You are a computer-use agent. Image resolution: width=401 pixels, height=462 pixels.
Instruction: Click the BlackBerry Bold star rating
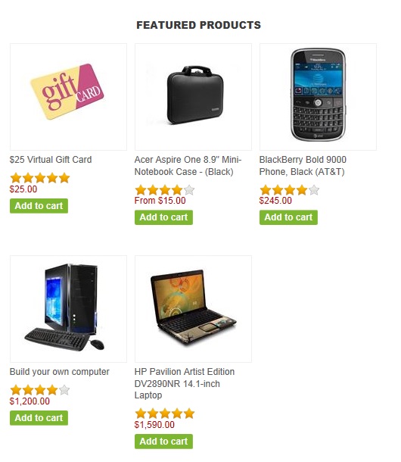pyautogui.click(x=290, y=190)
